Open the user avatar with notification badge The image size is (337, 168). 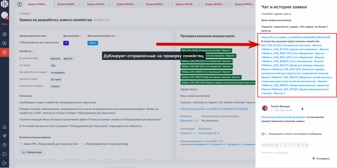tap(4, 15)
